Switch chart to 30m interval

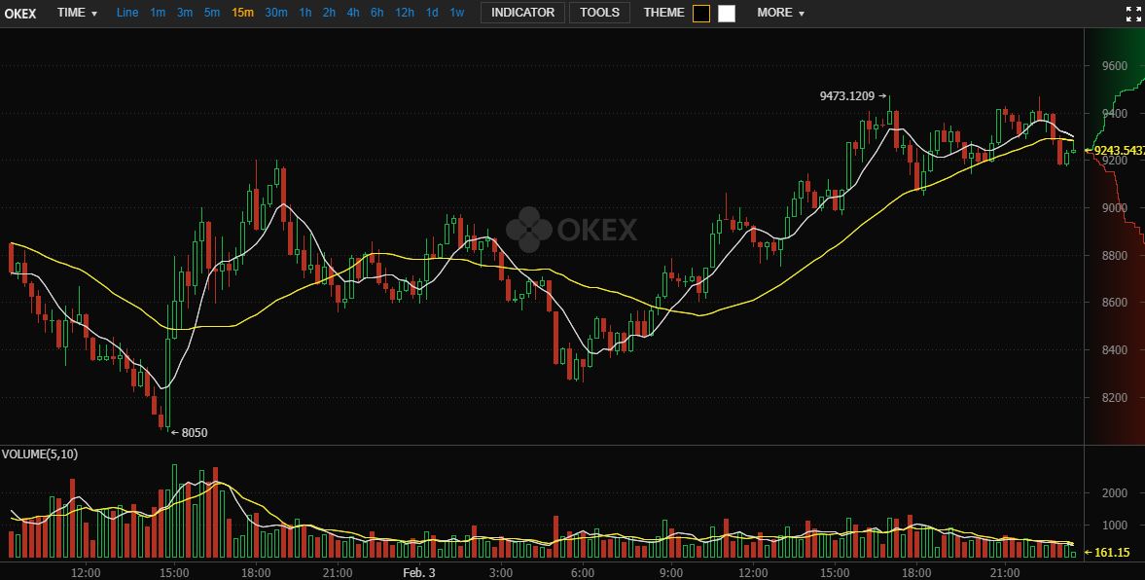(x=276, y=14)
